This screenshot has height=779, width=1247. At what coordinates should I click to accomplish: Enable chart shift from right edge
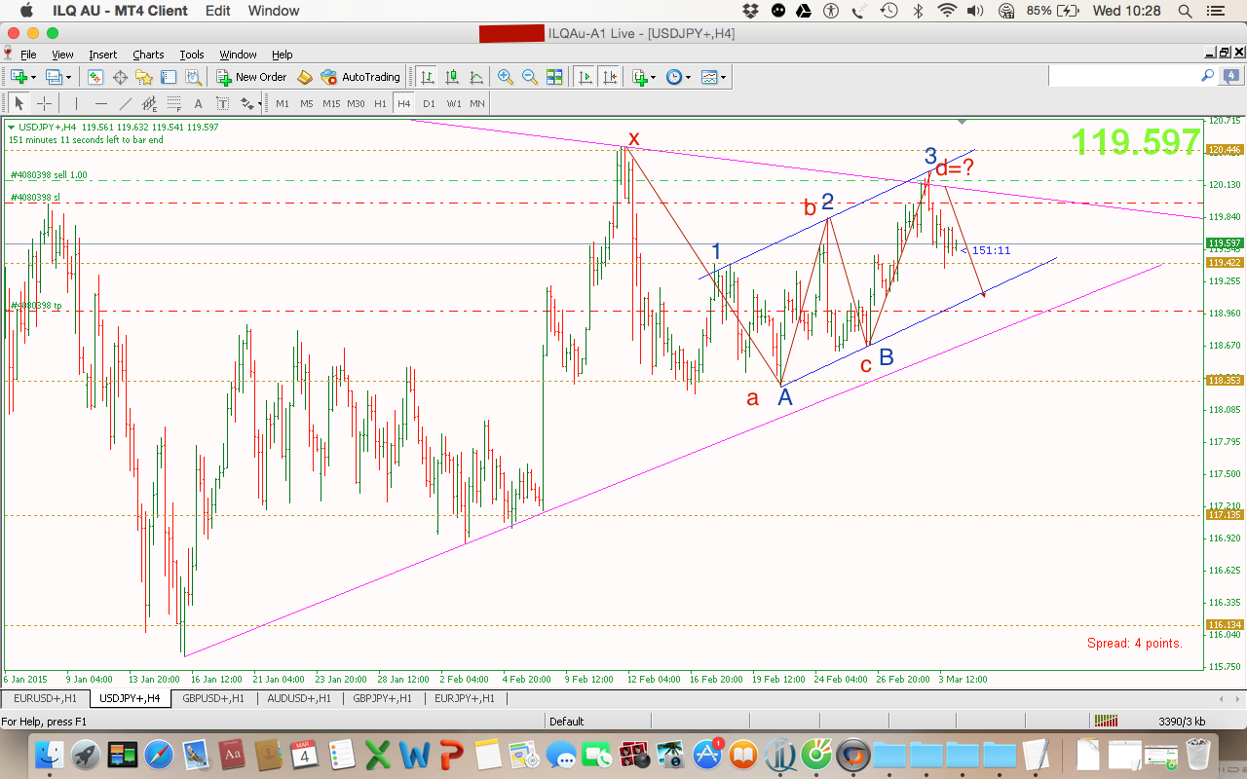point(609,77)
